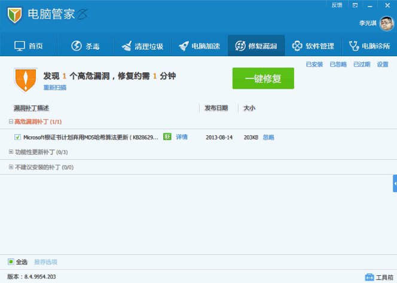Image resolution: width=397 pixels, height=283 pixels.
Task: Open the 软件管理 software tab
Action: click(313, 46)
